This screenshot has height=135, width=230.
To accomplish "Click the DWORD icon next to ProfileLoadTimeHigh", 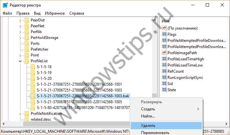I will coord(164,59).
